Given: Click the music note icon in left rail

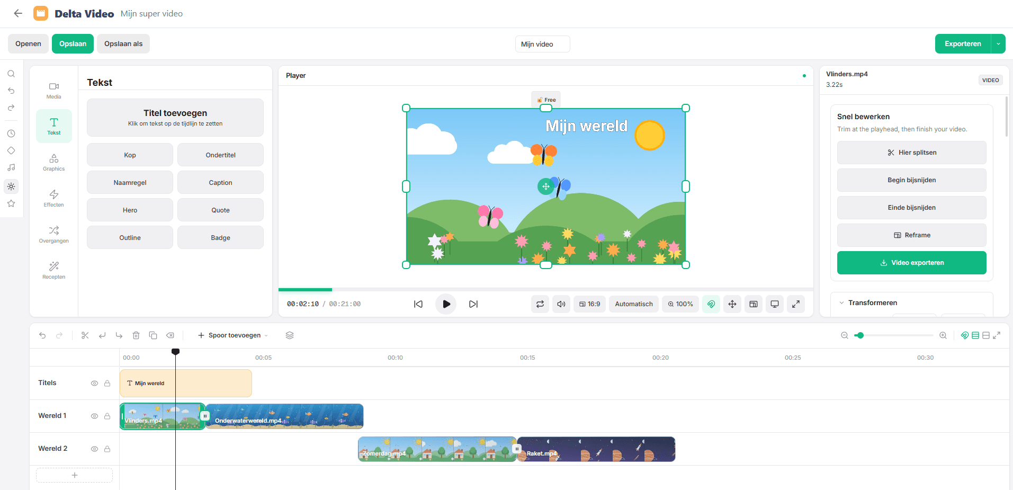Looking at the screenshot, I should (11, 167).
